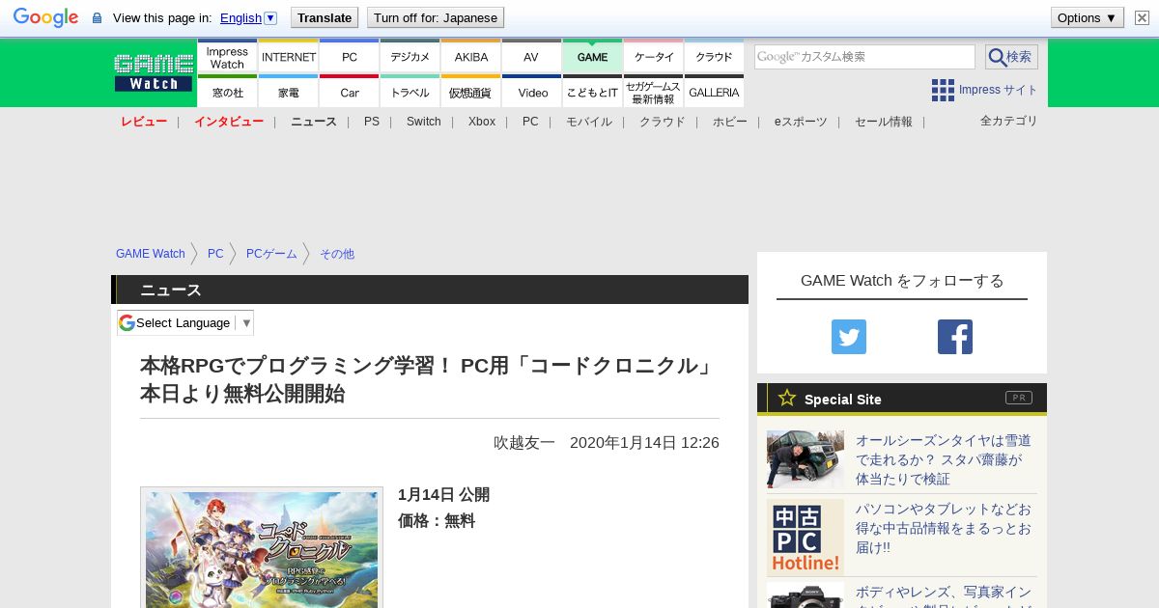The height and width of the screenshot is (608, 1159).
Task: Click the GAME Watch logo
Action: pos(154,72)
